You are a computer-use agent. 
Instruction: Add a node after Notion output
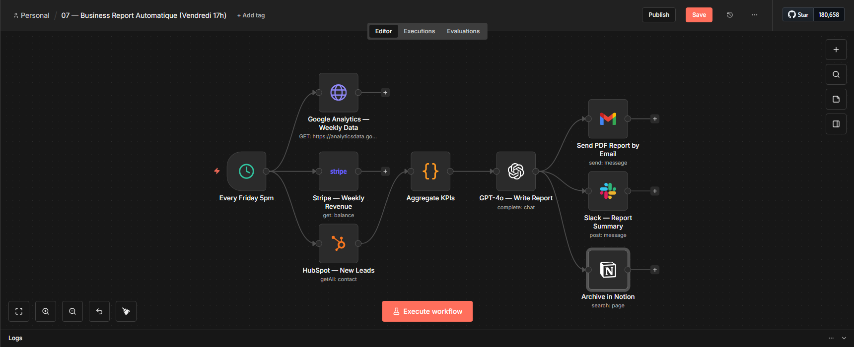pyautogui.click(x=655, y=270)
